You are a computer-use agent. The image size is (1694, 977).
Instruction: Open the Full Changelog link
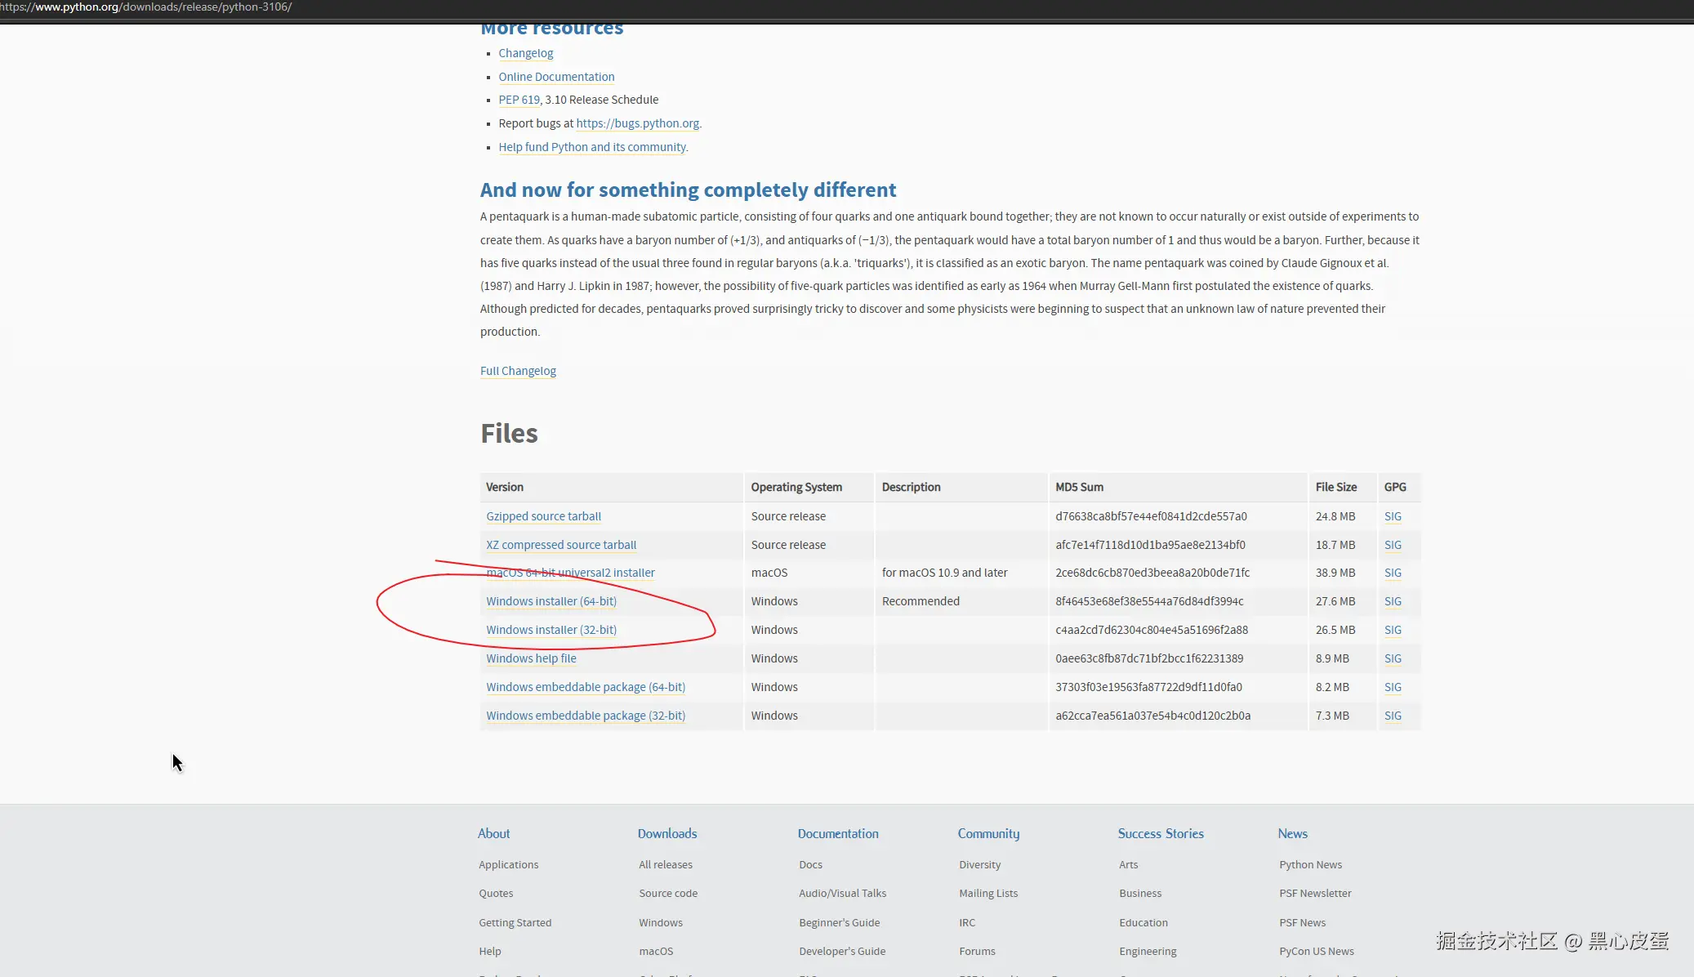tap(518, 371)
